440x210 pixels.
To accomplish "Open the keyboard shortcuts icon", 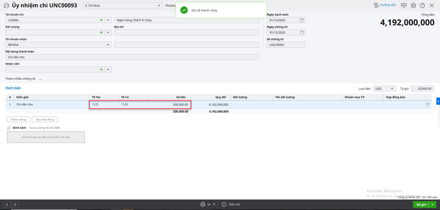I will click(404, 5).
